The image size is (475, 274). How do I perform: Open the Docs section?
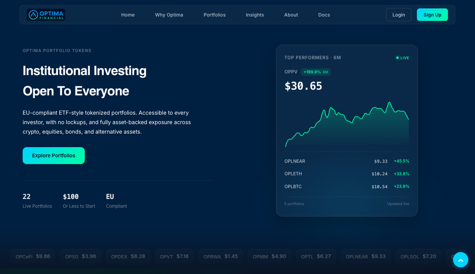point(324,15)
